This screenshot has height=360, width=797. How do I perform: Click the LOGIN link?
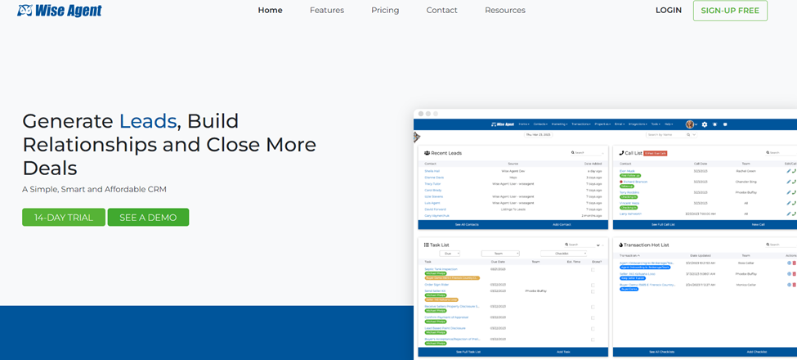669,10
